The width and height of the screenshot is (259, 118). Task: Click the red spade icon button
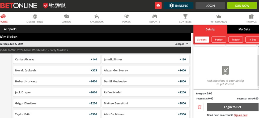(158, 6)
